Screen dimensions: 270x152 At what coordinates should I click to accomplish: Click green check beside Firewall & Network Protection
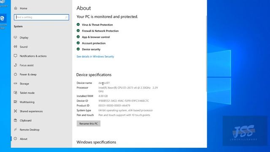point(78,31)
